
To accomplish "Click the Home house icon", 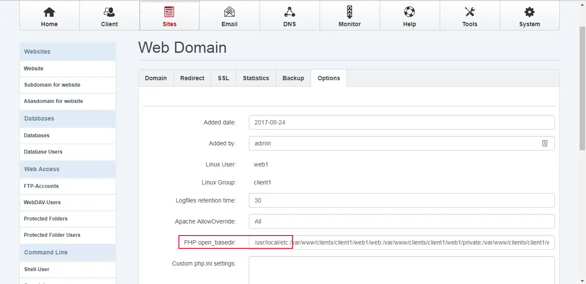I will point(49,12).
